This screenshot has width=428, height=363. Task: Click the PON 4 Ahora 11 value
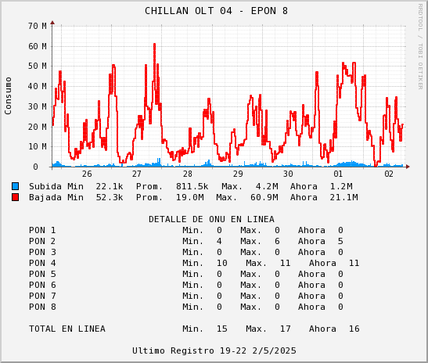(354, 263)
